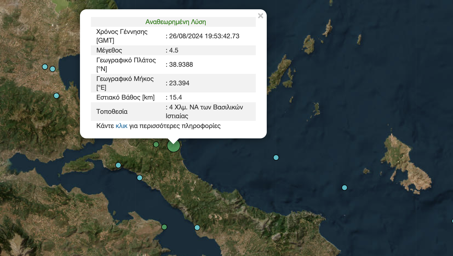Image resolution: width=453 pixels, height=256 pixels.
Task: Select the teal marker east of the southern green marker
Action: (197, 227)
